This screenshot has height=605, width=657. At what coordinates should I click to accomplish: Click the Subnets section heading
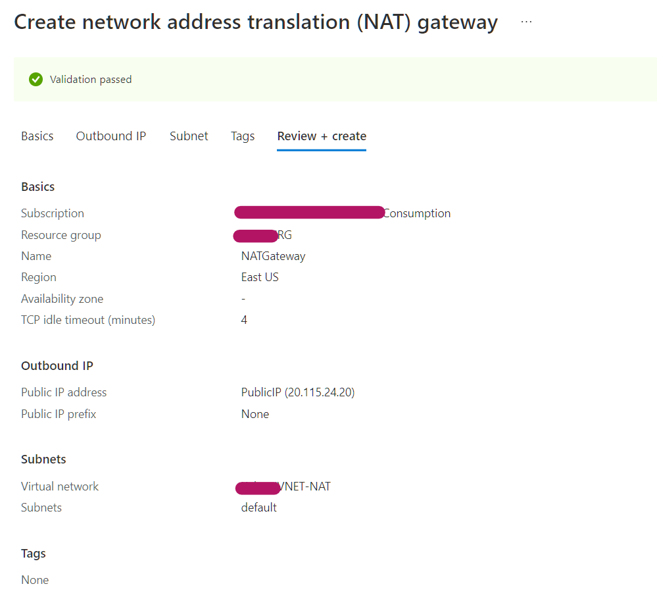pyautogui.click(x=43, y=459)
